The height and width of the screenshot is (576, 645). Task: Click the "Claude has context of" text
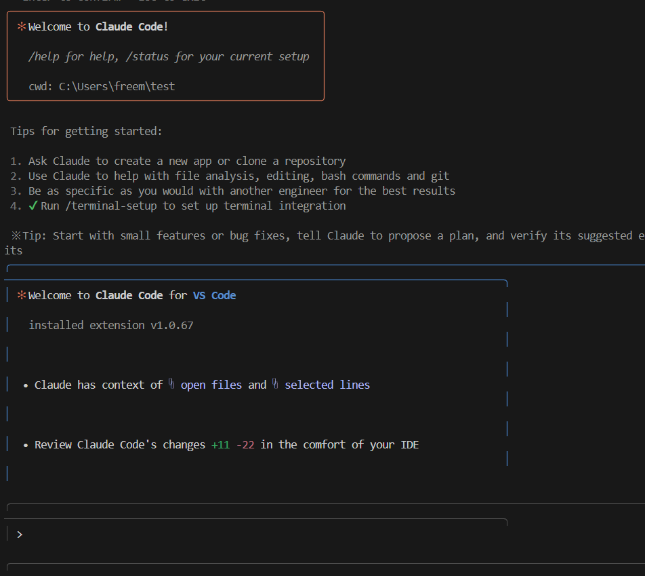pyautogui.click(x=98, y=385)
